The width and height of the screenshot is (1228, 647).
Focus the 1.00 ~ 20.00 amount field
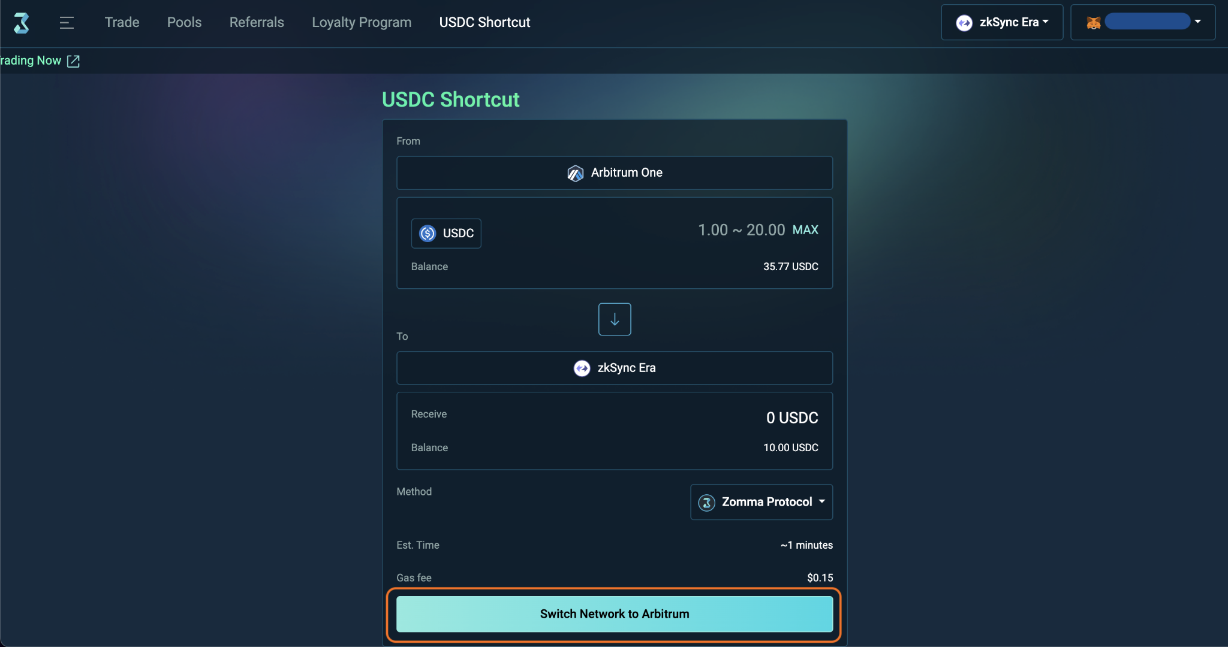tap(741, 230)
